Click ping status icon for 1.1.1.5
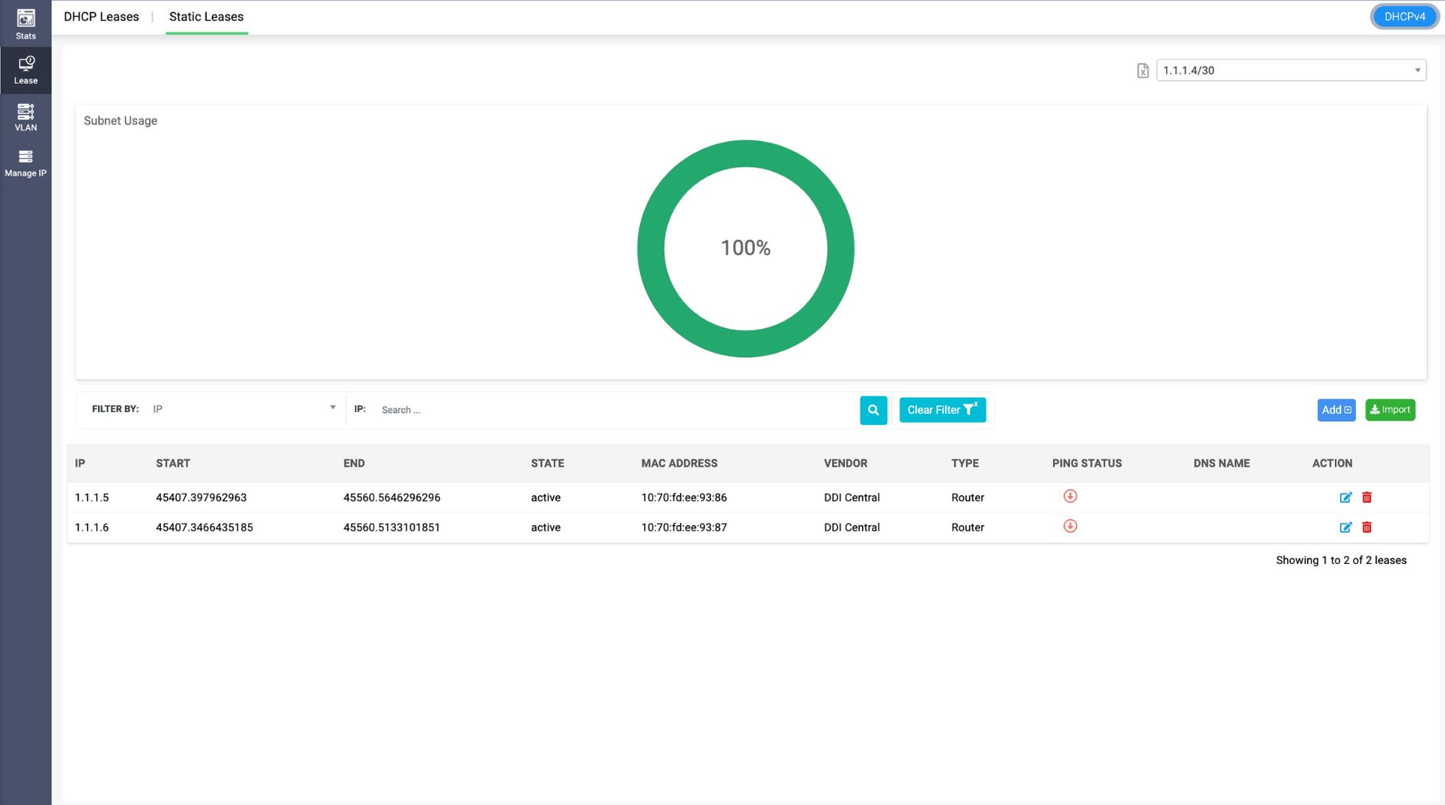Image resolution: width=1445 pixels, height=805 pixels. coord(1070,497)
